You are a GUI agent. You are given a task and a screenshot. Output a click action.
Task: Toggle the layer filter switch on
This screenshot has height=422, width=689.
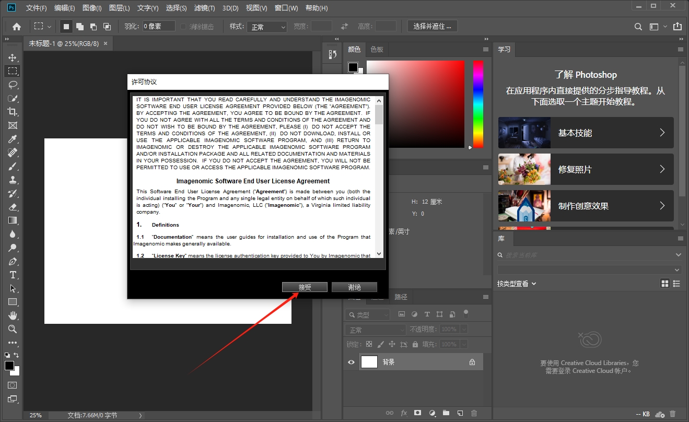466,314
